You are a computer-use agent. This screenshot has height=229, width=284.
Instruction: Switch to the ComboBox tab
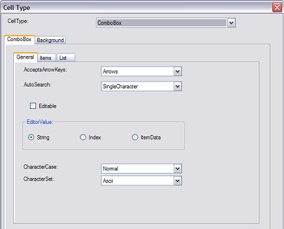click(x=19, y=39)
